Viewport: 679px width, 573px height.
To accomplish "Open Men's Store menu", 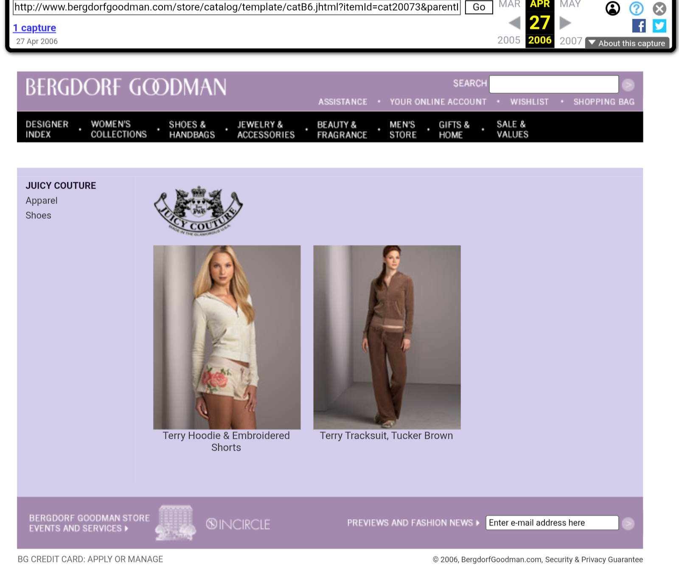I will [x=403, y=130].
